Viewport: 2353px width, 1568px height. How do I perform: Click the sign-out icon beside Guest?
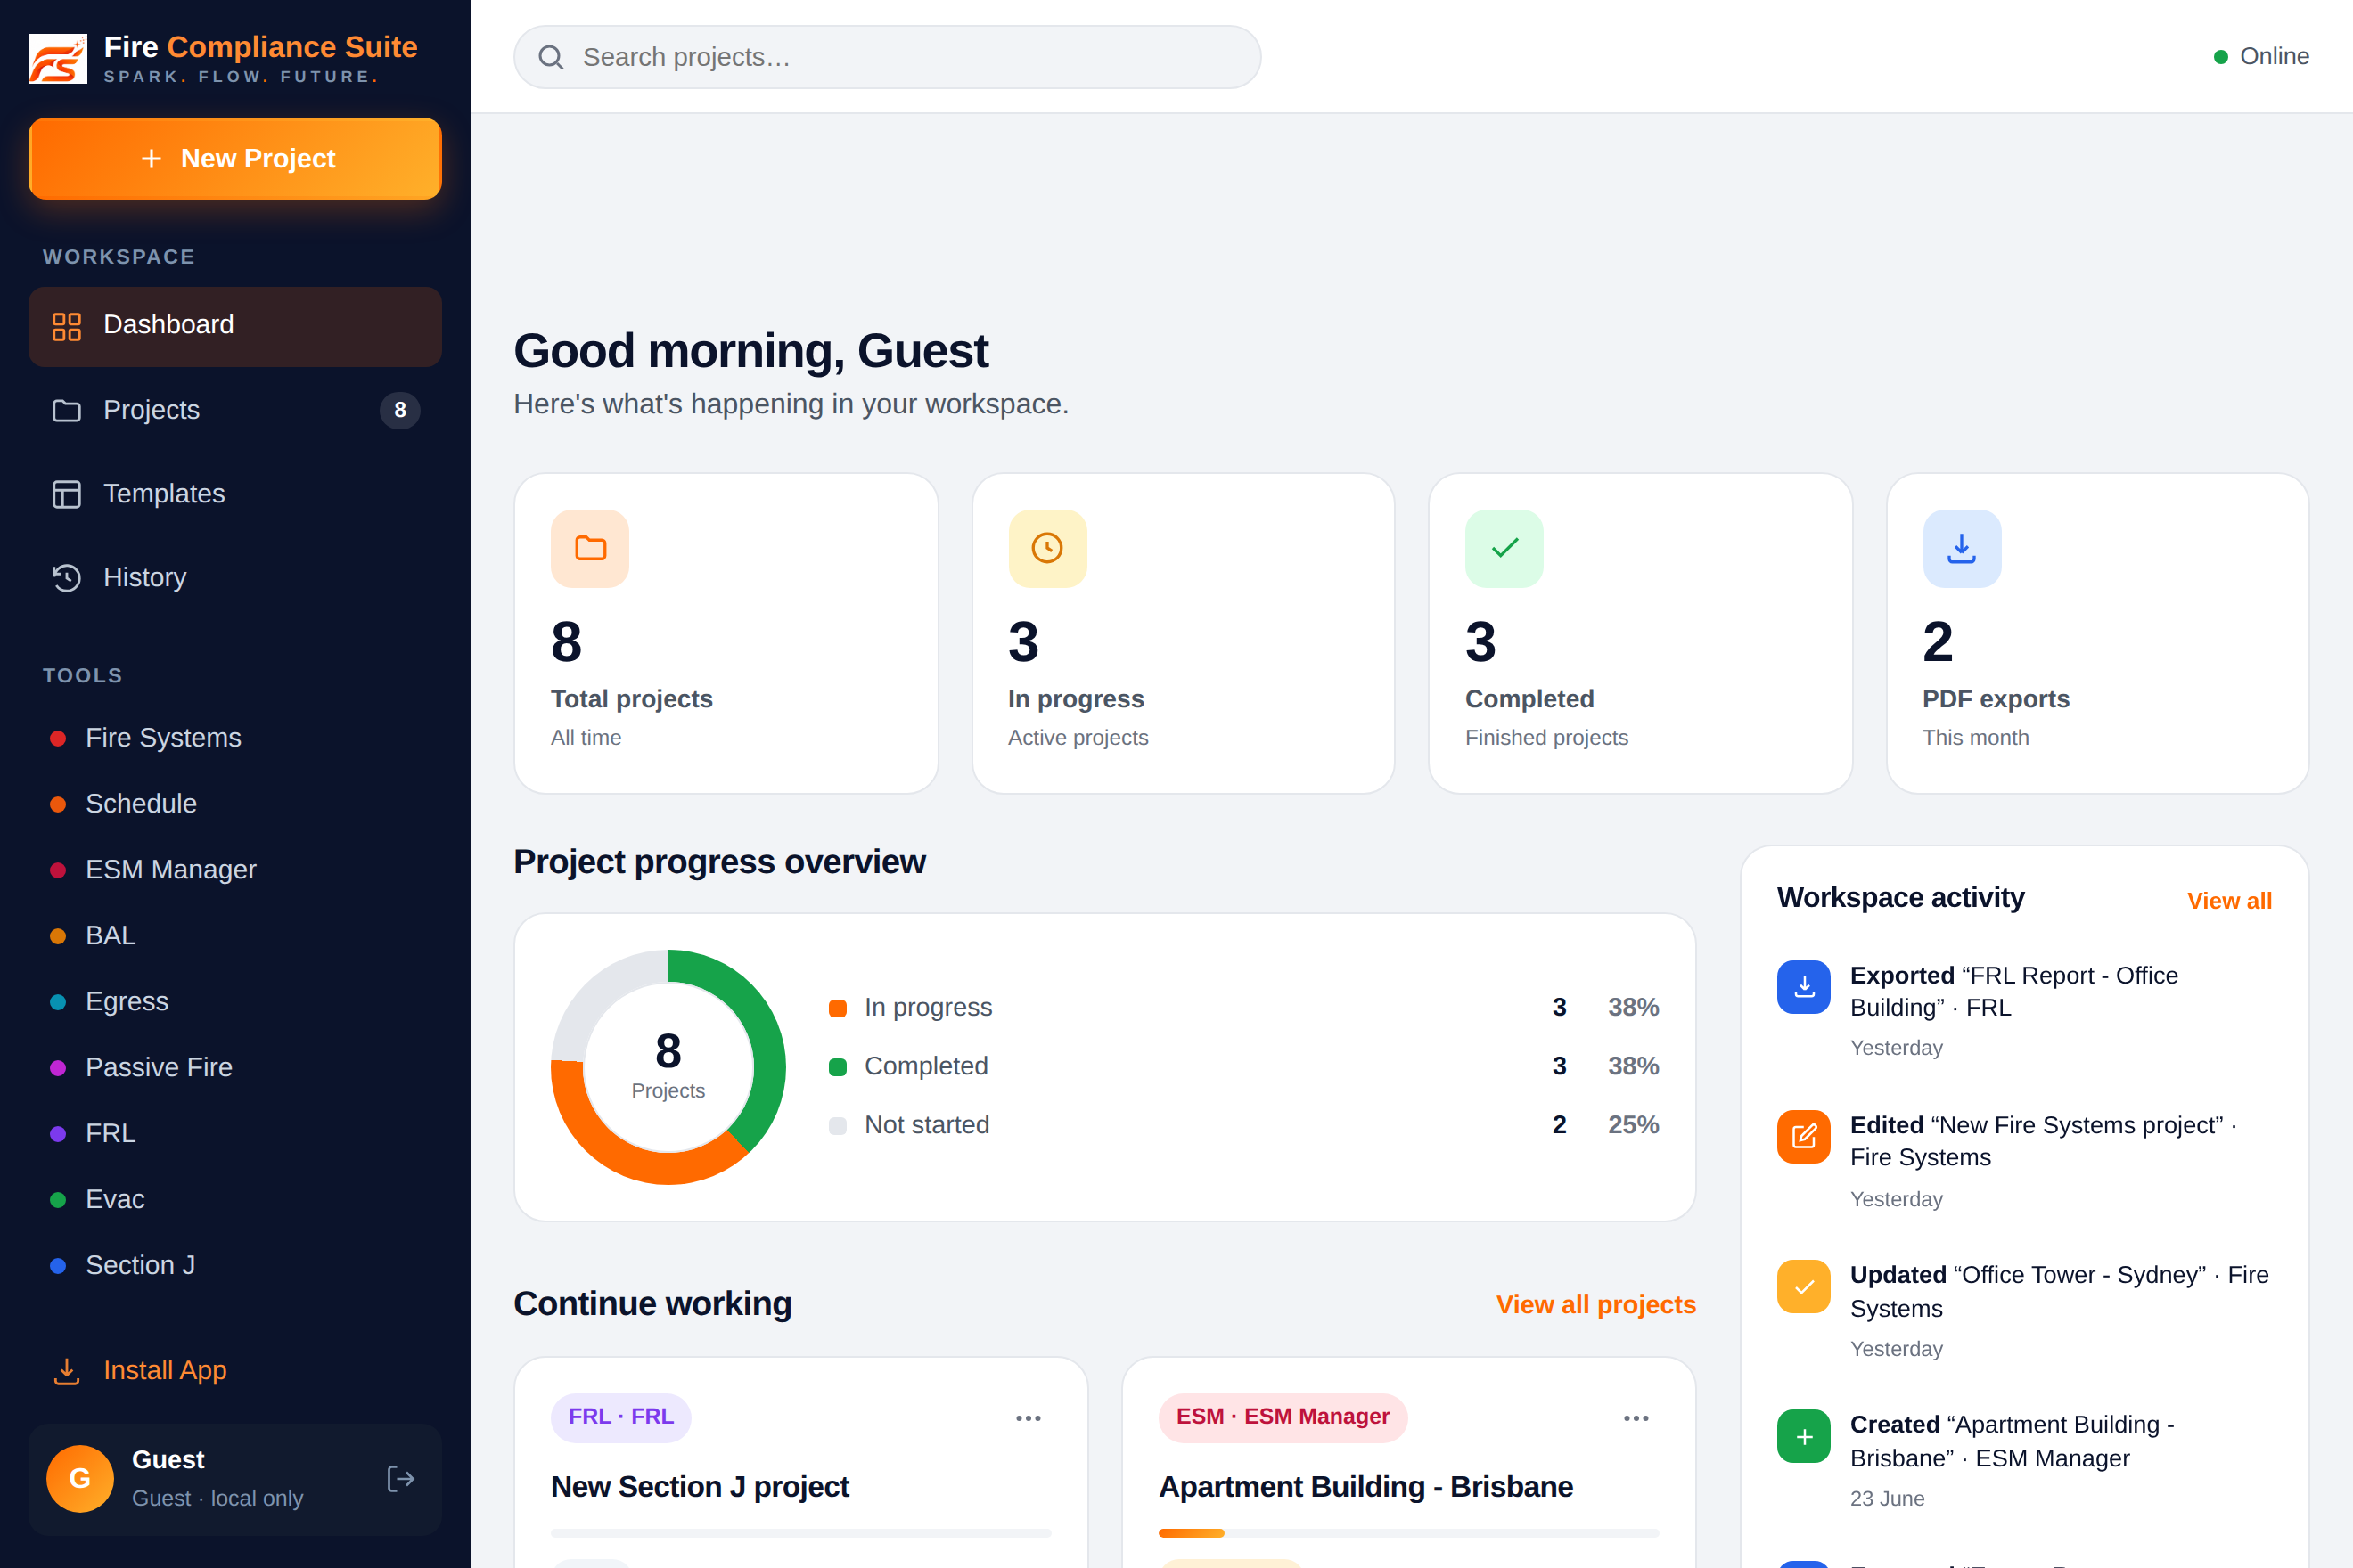pyautogui.click(x=400, y=1479)
